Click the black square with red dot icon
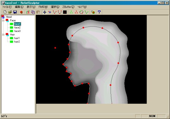 click(65, 12)
